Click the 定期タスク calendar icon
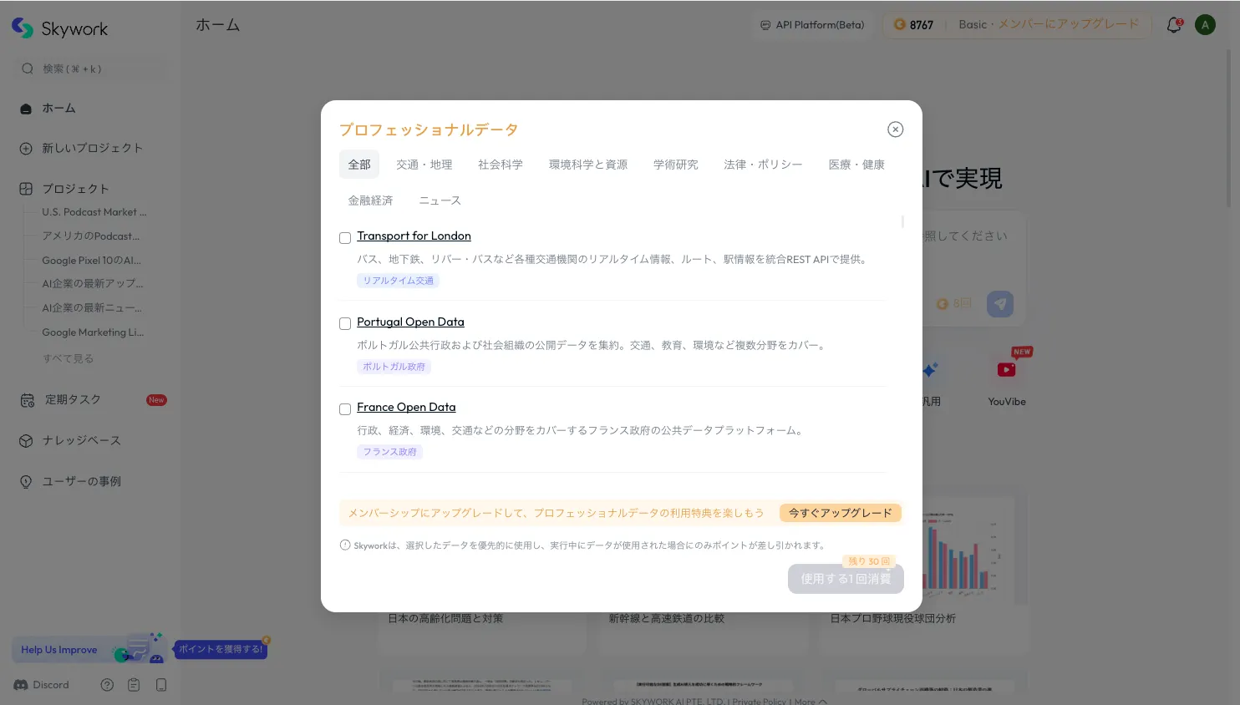Screen dimensions: 1240x705 click(x=28, y=400)
